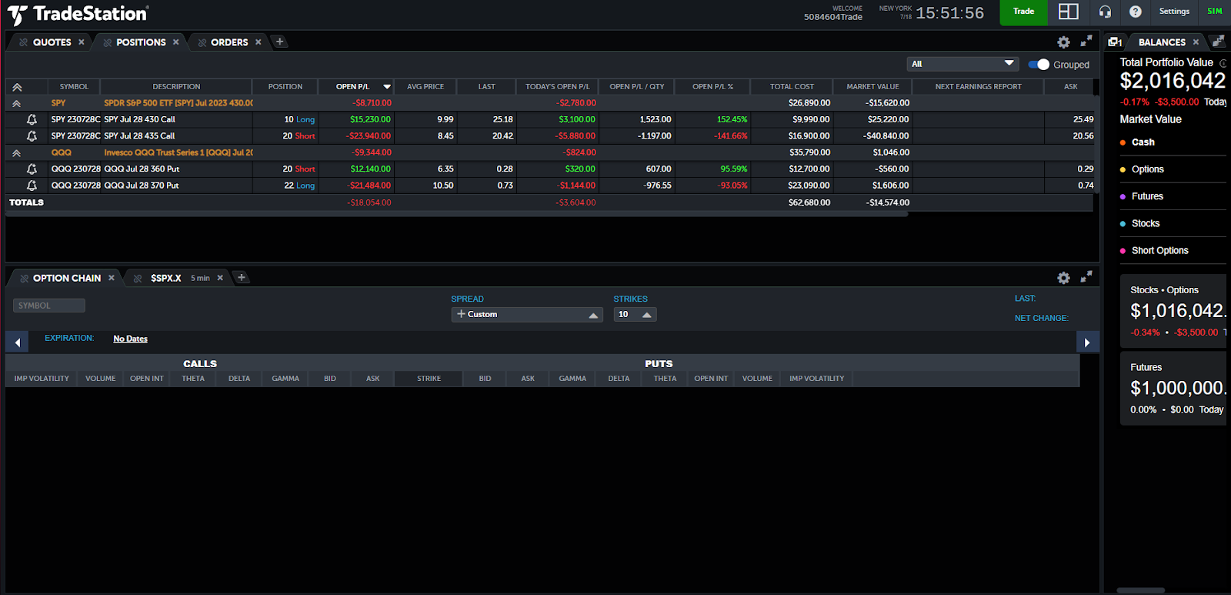Click the AVG PRICE column header

425,87
